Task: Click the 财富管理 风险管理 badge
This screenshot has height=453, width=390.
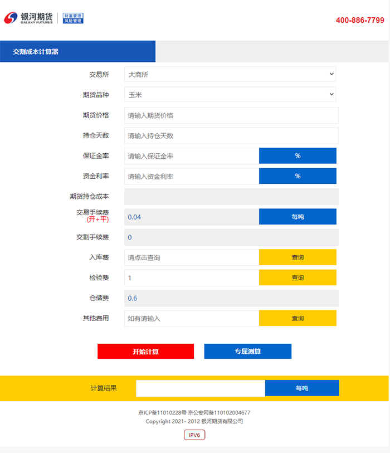Action: (x=73, y=18)
